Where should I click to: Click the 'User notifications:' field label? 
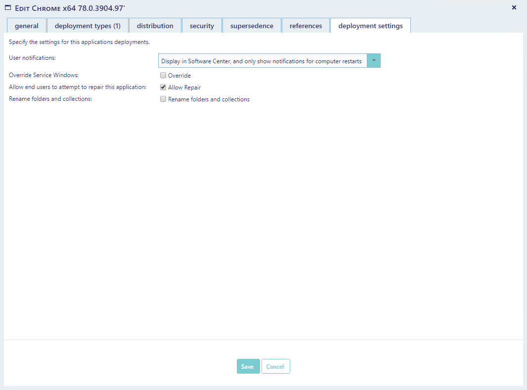(x=33, y=58)
